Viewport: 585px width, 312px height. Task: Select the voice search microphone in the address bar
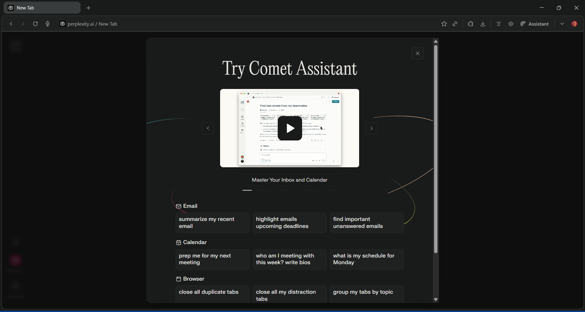tap(48, 24)
